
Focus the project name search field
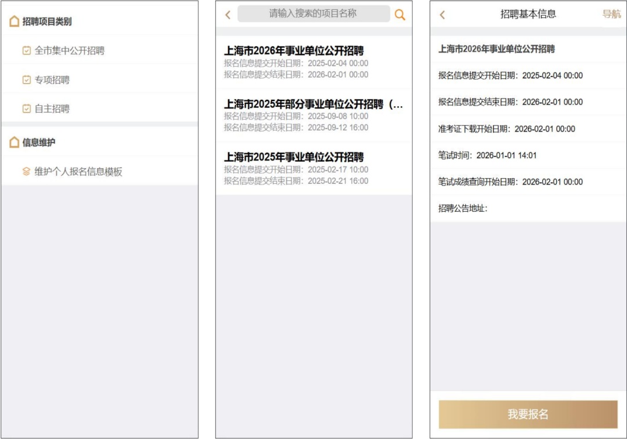[x=313, y=14]
